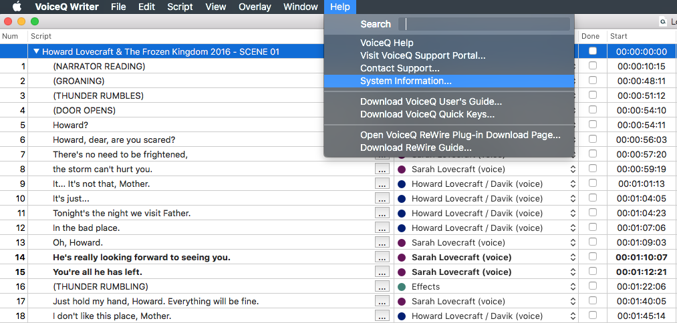Choose Visit VoiceQ Support Portal

point(449,55)
